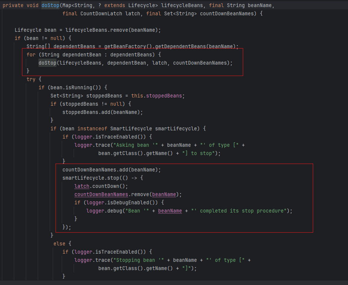Click the "Asking bean '" string literal
The height and width of the screenshot is (285, 348).
tap(135, 145)
